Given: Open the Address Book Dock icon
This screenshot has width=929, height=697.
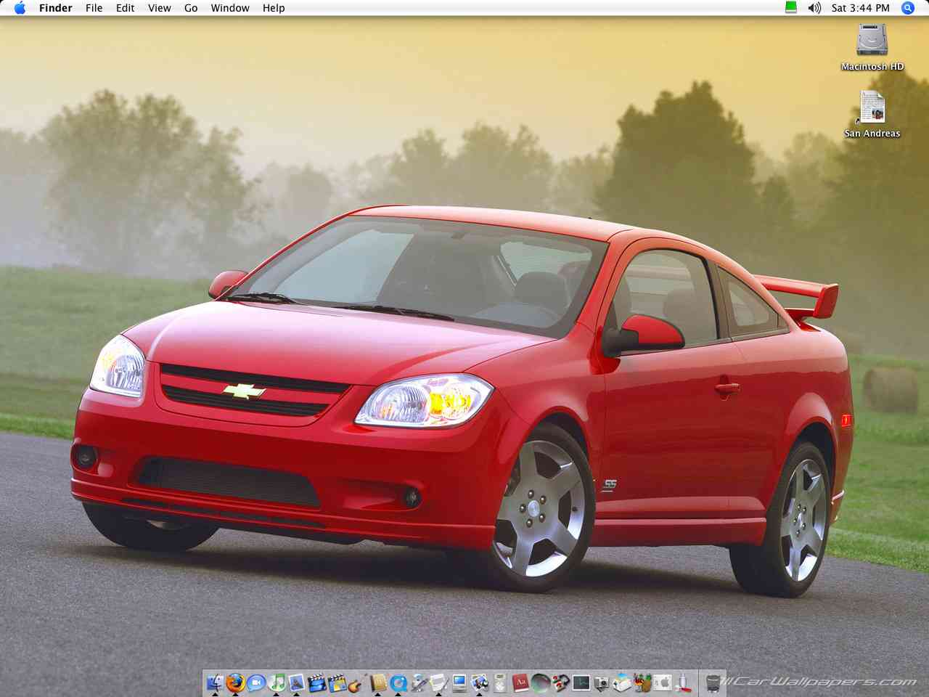Looking at the screenshot, I should (377, 682).
